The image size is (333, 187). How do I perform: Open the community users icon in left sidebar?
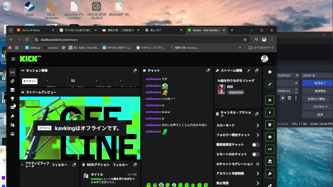pyautogui.click(x=12, y=125)
